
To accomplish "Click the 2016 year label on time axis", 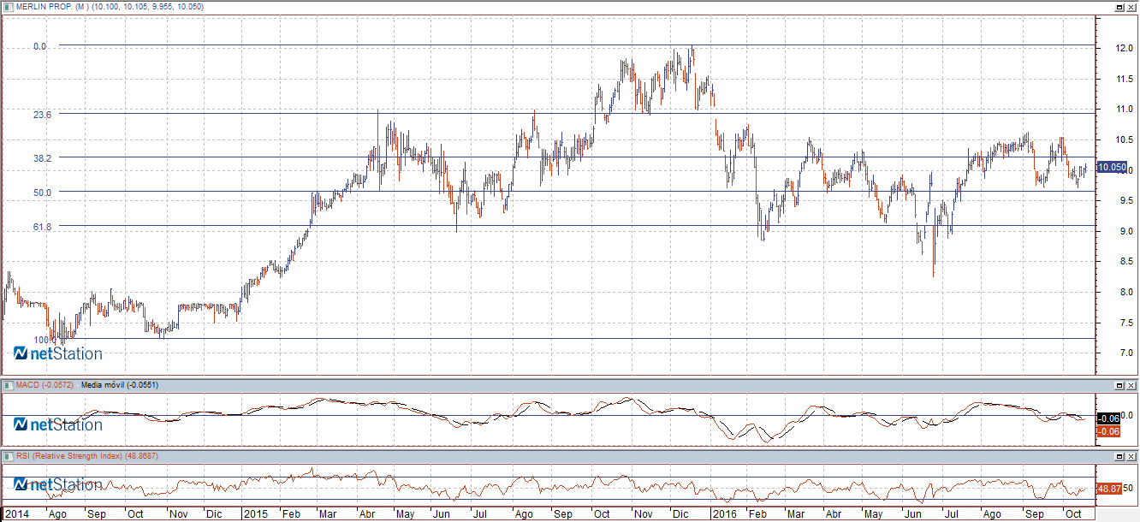I will (726, 514).
